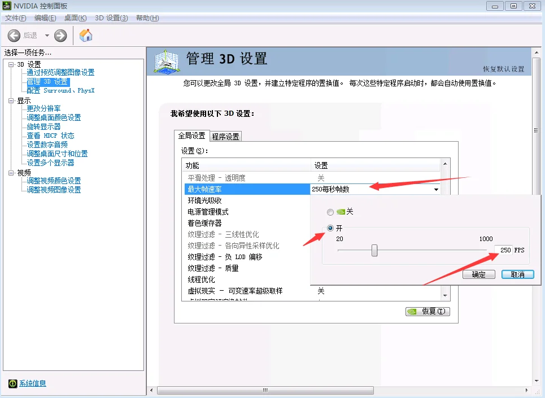Switch to the 全局设置 tab
Viewport: 545px width, 398px height.
point(191,135)
